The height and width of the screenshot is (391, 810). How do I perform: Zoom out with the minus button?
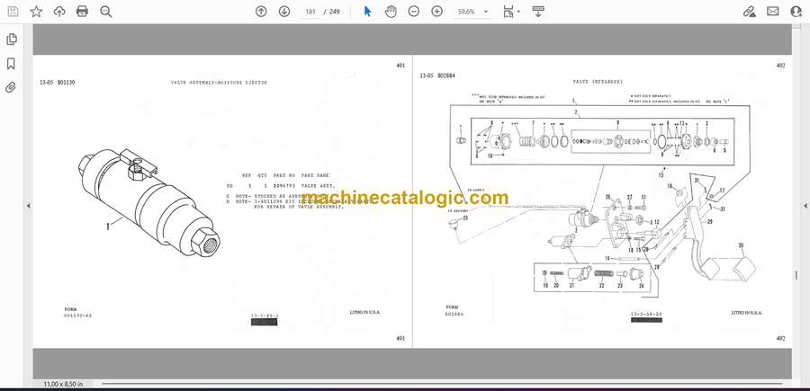[x=414, y=12]
